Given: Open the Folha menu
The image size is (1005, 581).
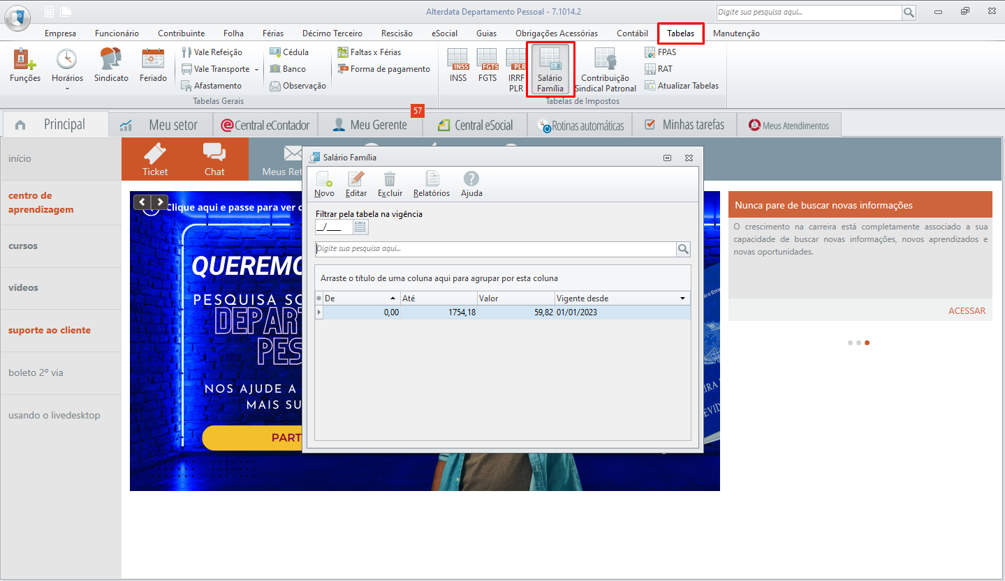Looking at the screenshot, I should [233, 33].
